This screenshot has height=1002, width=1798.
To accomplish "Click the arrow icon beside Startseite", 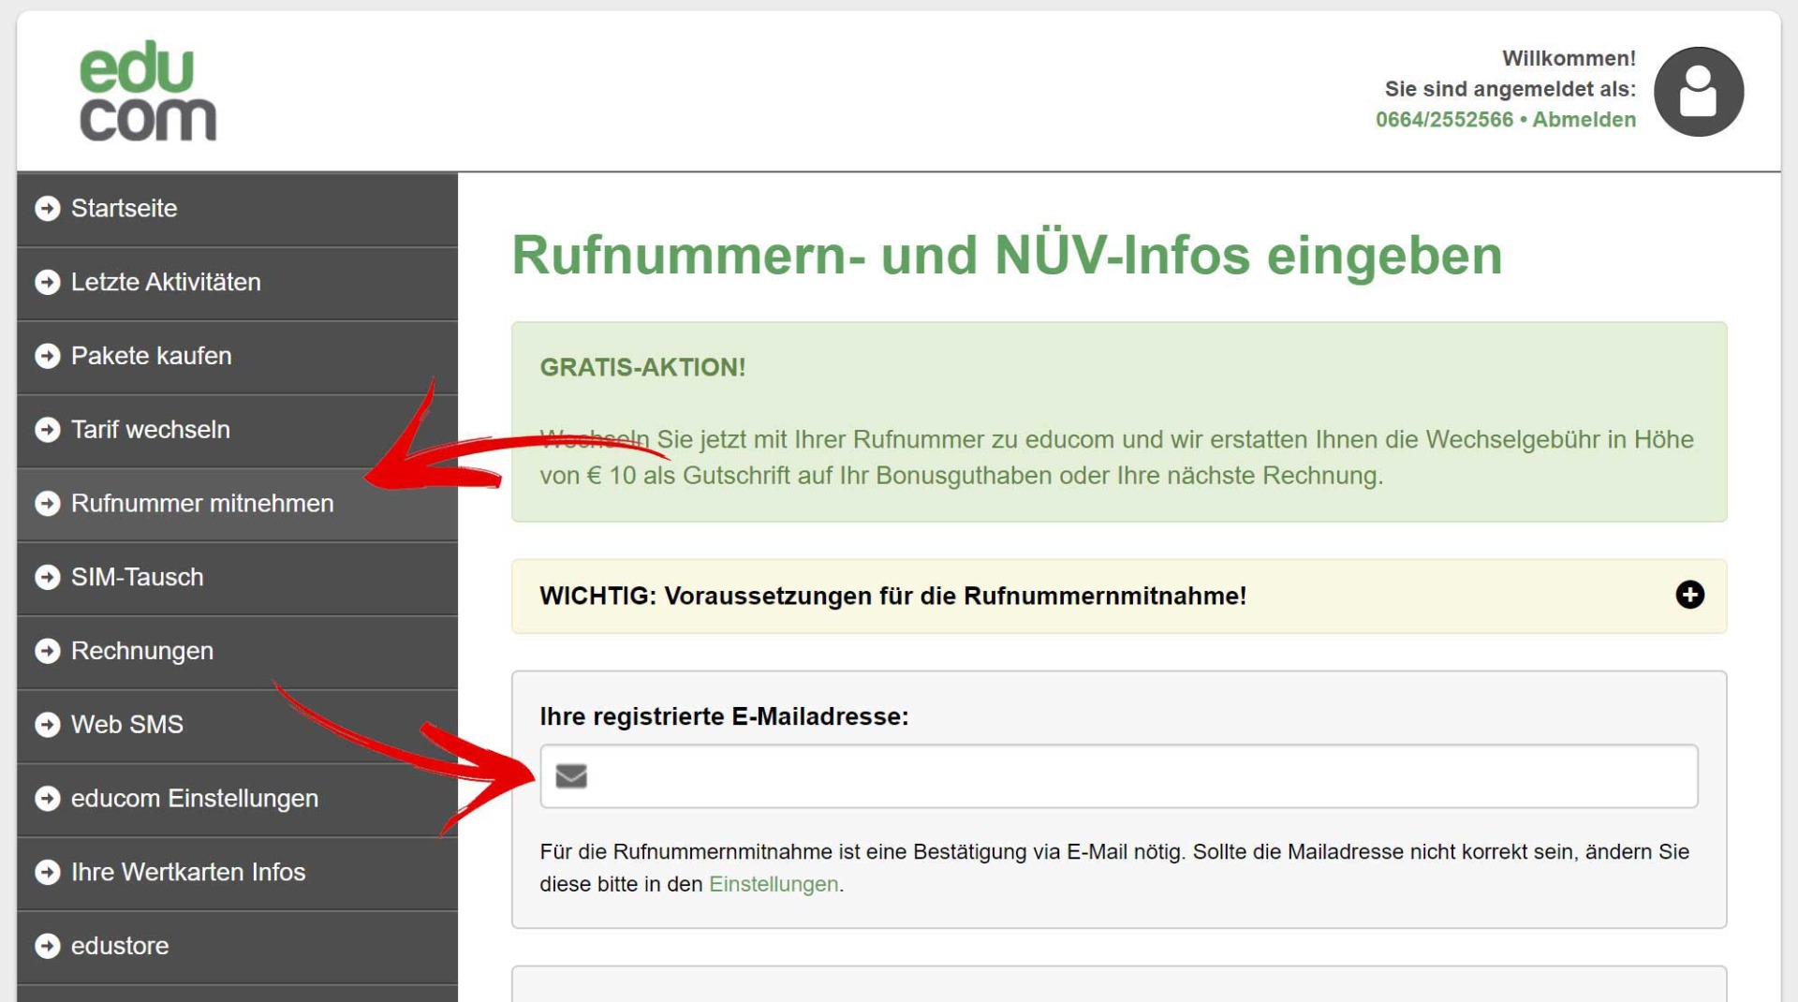I will 46,209.
